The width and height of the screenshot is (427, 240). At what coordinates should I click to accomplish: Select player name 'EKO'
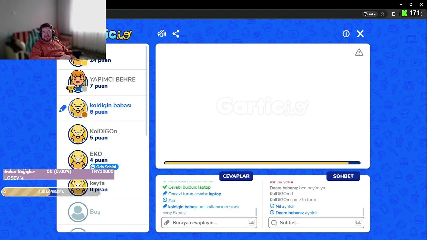[x=96, y=154]
